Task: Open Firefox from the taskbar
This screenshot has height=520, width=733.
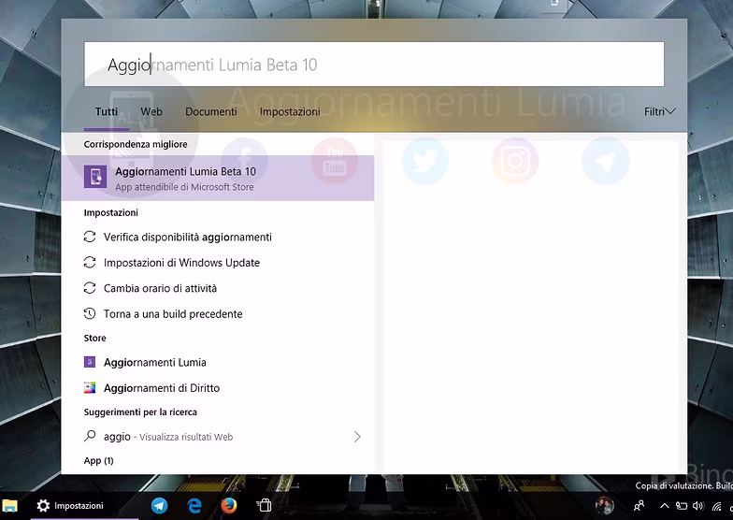Action: click(228, 505)
